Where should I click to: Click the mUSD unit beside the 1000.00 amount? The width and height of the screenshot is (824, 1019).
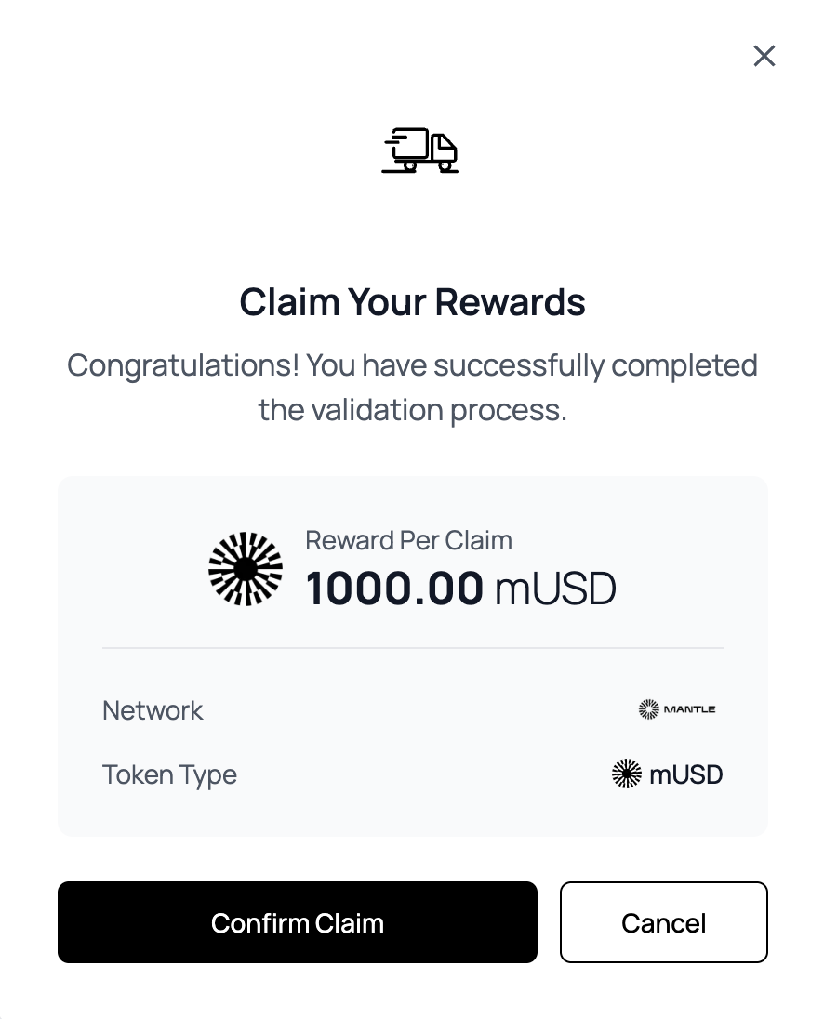click(x=555, y=589)
